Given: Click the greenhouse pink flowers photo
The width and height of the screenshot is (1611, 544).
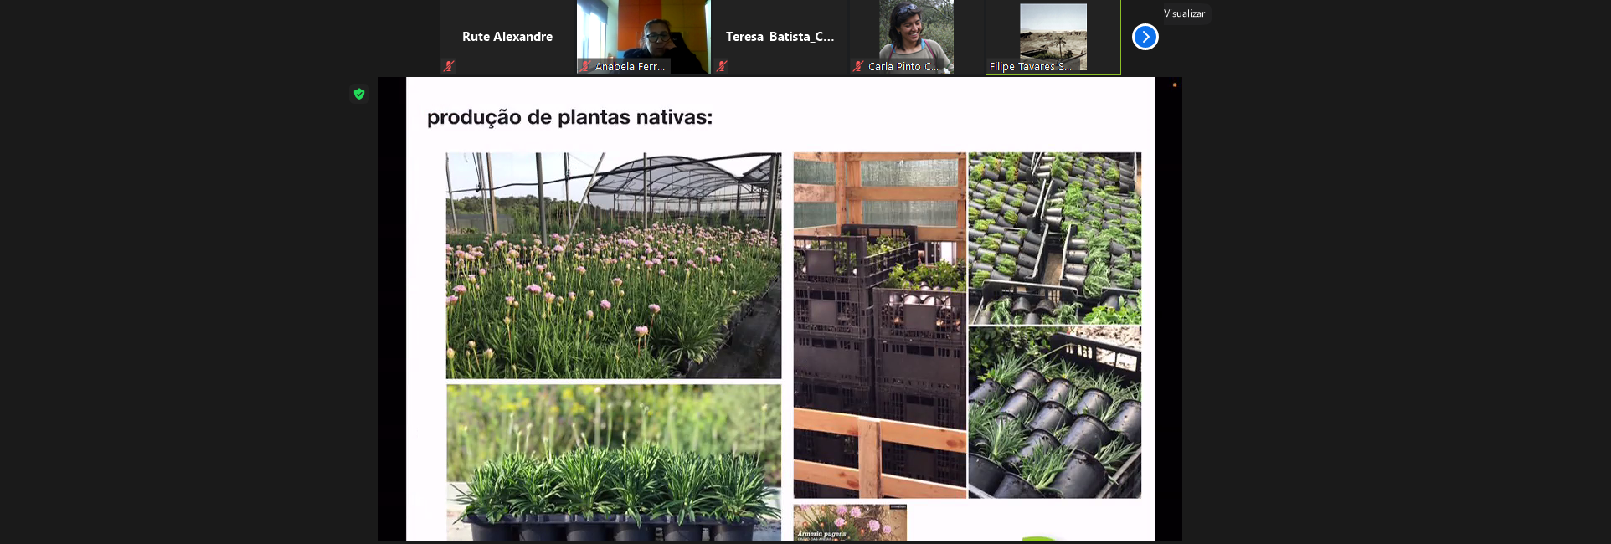Looking at the screenshot, I should (x=614, y=265).
